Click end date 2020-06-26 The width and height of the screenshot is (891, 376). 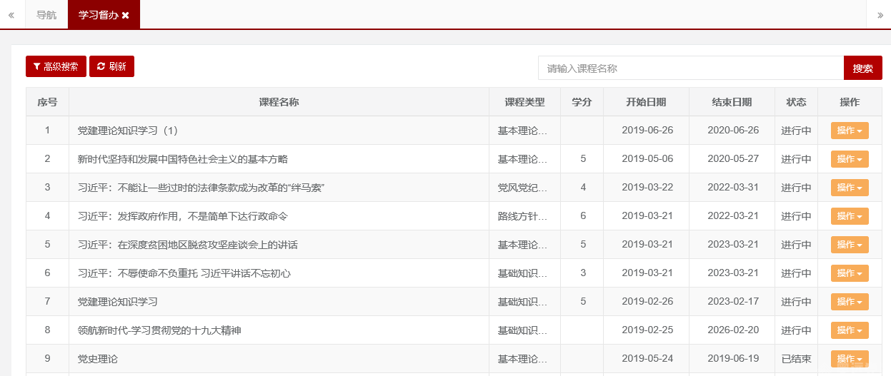click(x=733, y=131)
